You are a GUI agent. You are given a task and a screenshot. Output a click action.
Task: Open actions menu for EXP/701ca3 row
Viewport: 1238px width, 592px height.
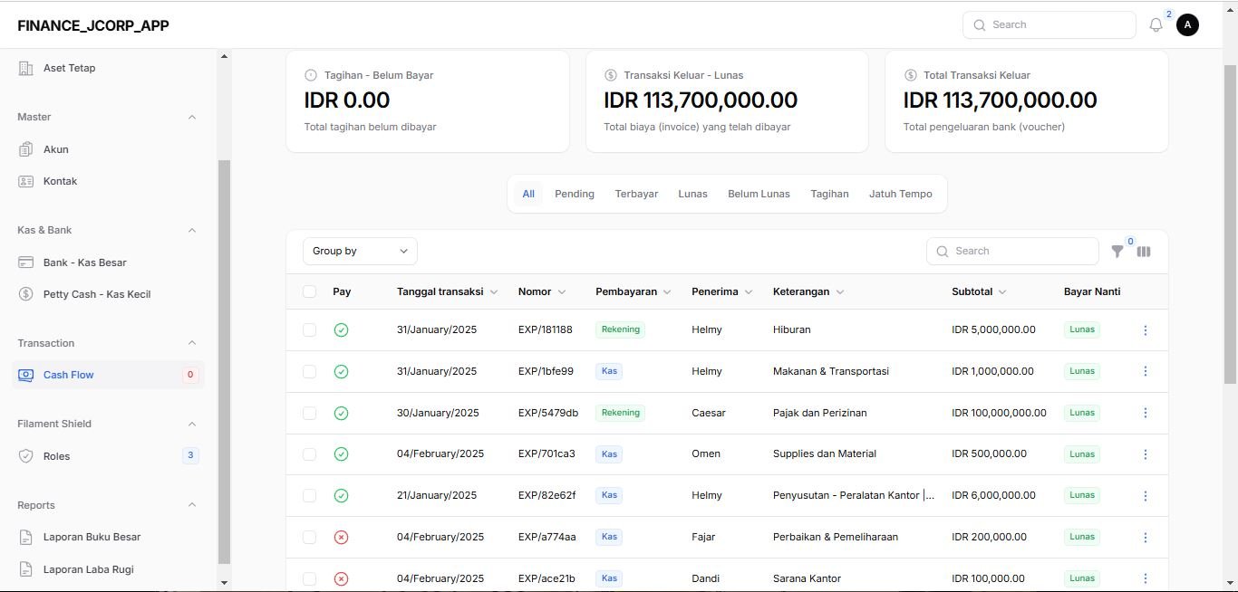(1145, 454)
